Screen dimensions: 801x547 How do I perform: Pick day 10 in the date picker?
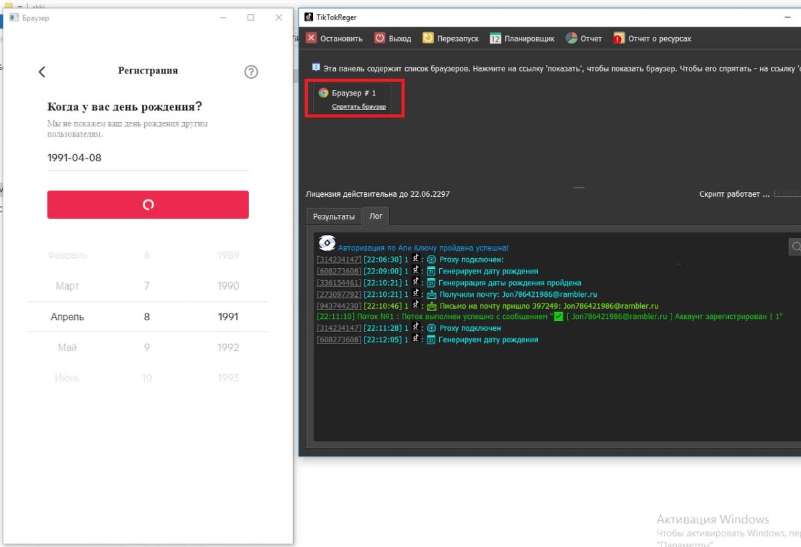pyautogui.click(x=147, y=378)
